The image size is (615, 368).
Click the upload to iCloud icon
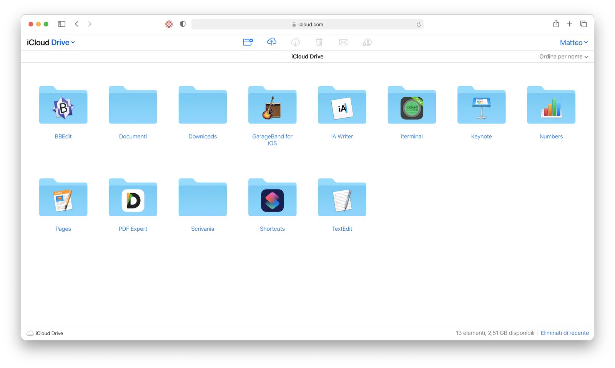(x=272, y=42)
